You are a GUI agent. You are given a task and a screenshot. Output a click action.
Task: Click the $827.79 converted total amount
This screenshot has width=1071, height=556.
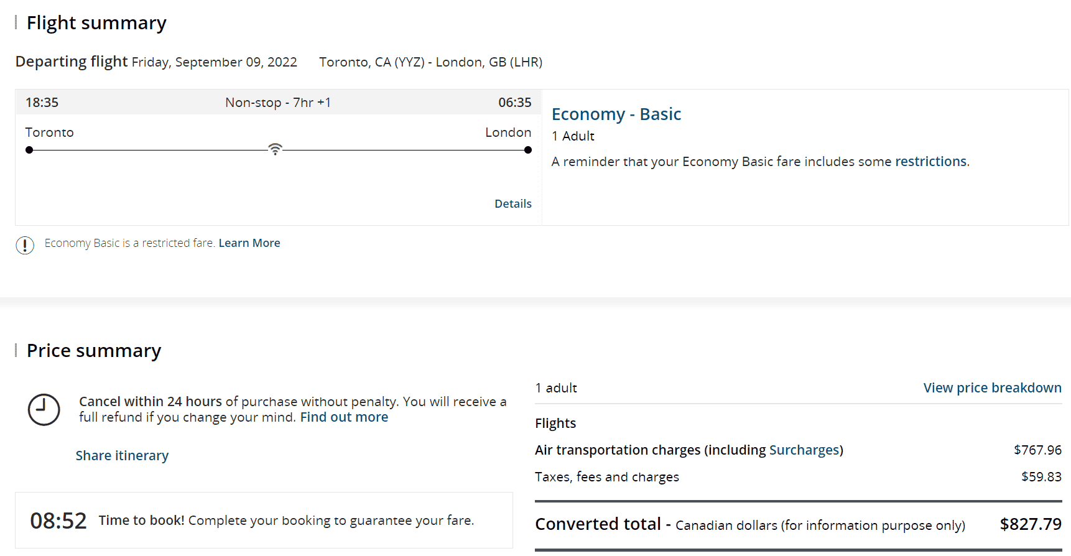[1030, 524]
